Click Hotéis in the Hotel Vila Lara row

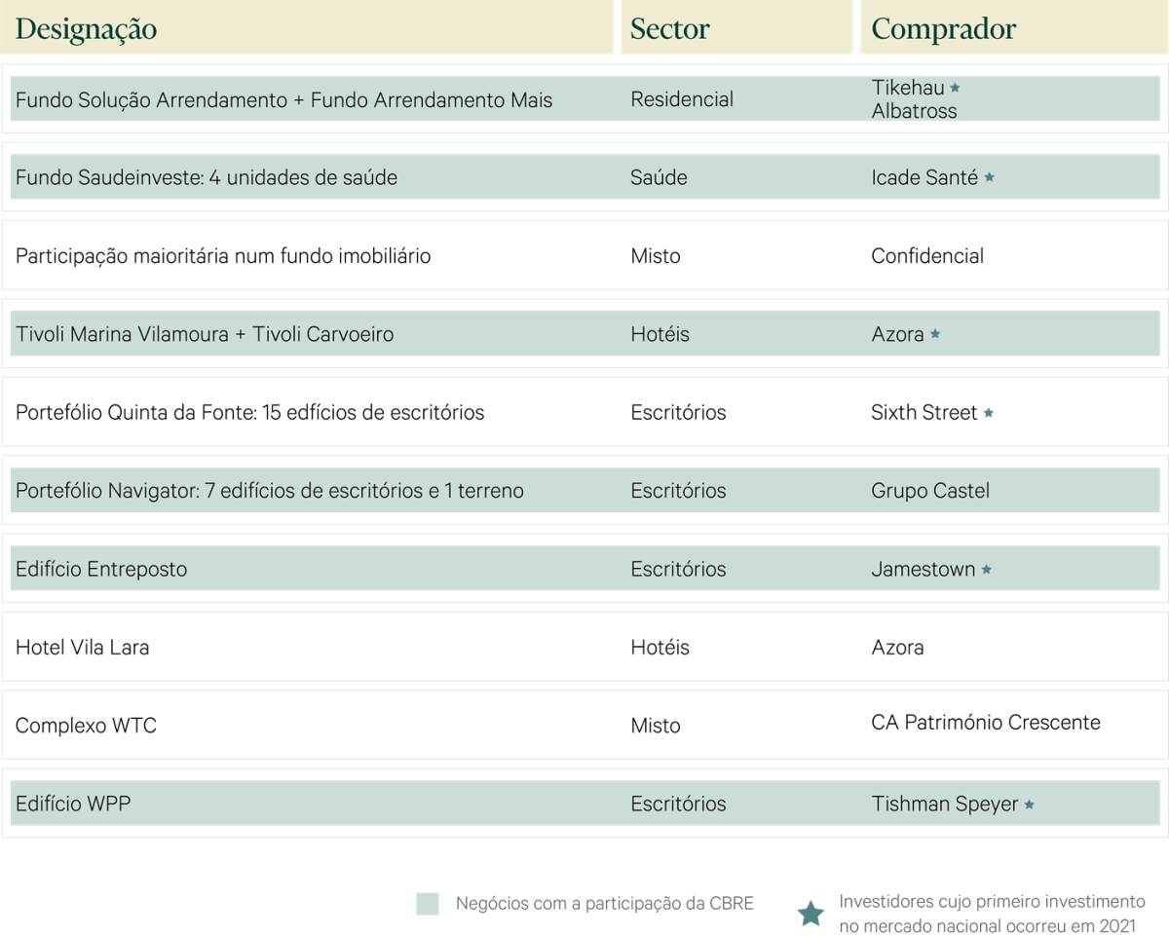660,648
